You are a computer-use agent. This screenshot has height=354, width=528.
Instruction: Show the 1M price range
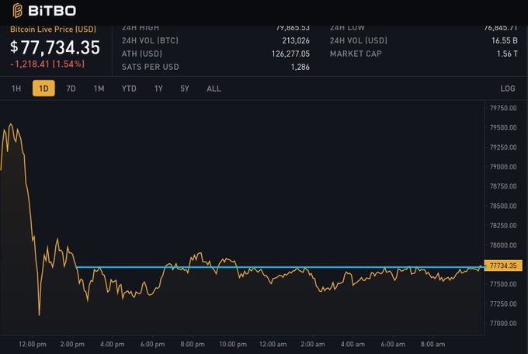pyautogui.click(x=99, y=88)
